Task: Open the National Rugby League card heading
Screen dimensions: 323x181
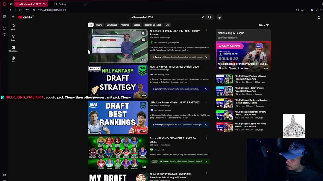Action: 231,33
